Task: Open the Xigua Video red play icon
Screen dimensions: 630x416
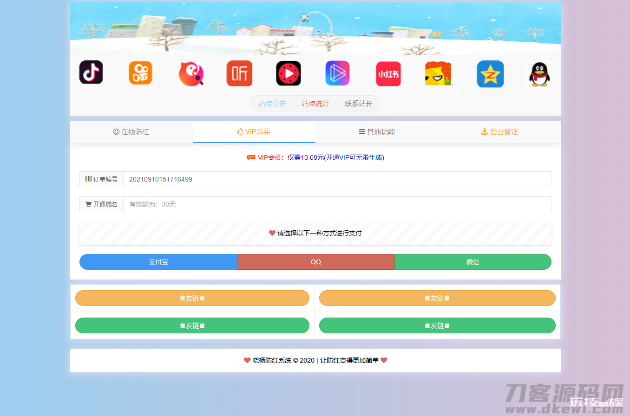Action: click(x=289, y=73)
